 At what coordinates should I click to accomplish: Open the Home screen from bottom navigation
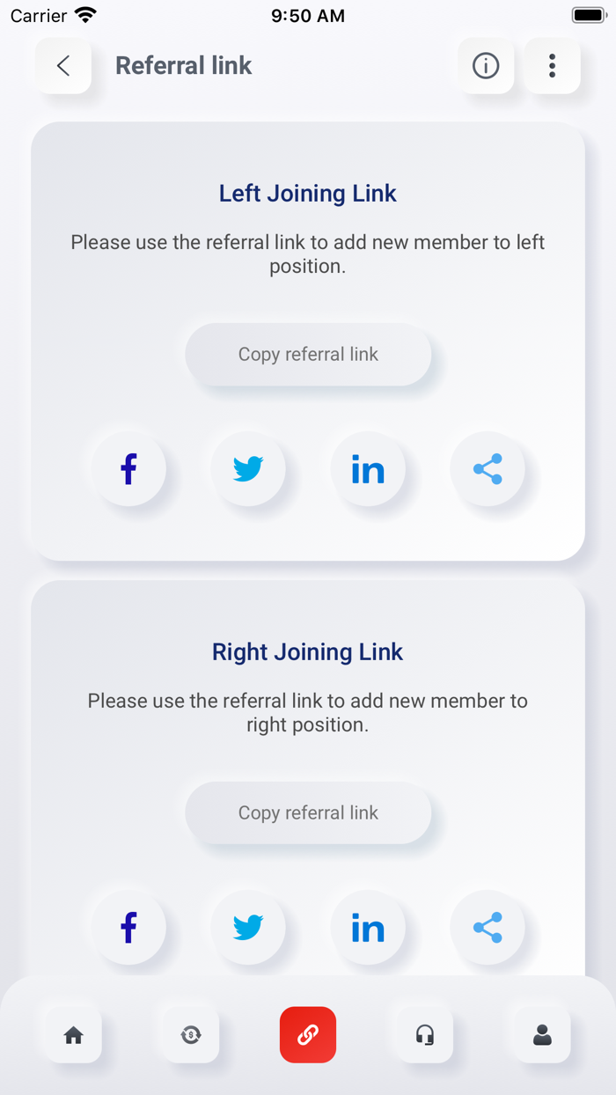pyautogui.click(x=74, y=1034)
